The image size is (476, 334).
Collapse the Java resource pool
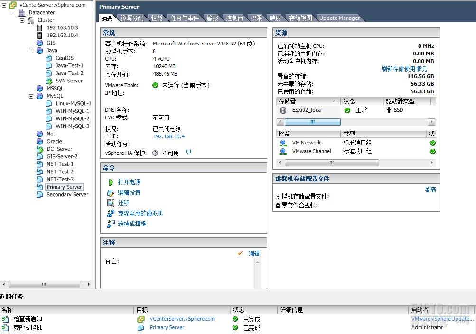coord(31,51)
